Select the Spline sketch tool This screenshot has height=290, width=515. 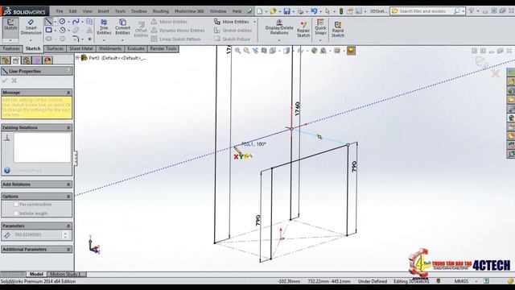pyautogui.click(x=76, y=22)
